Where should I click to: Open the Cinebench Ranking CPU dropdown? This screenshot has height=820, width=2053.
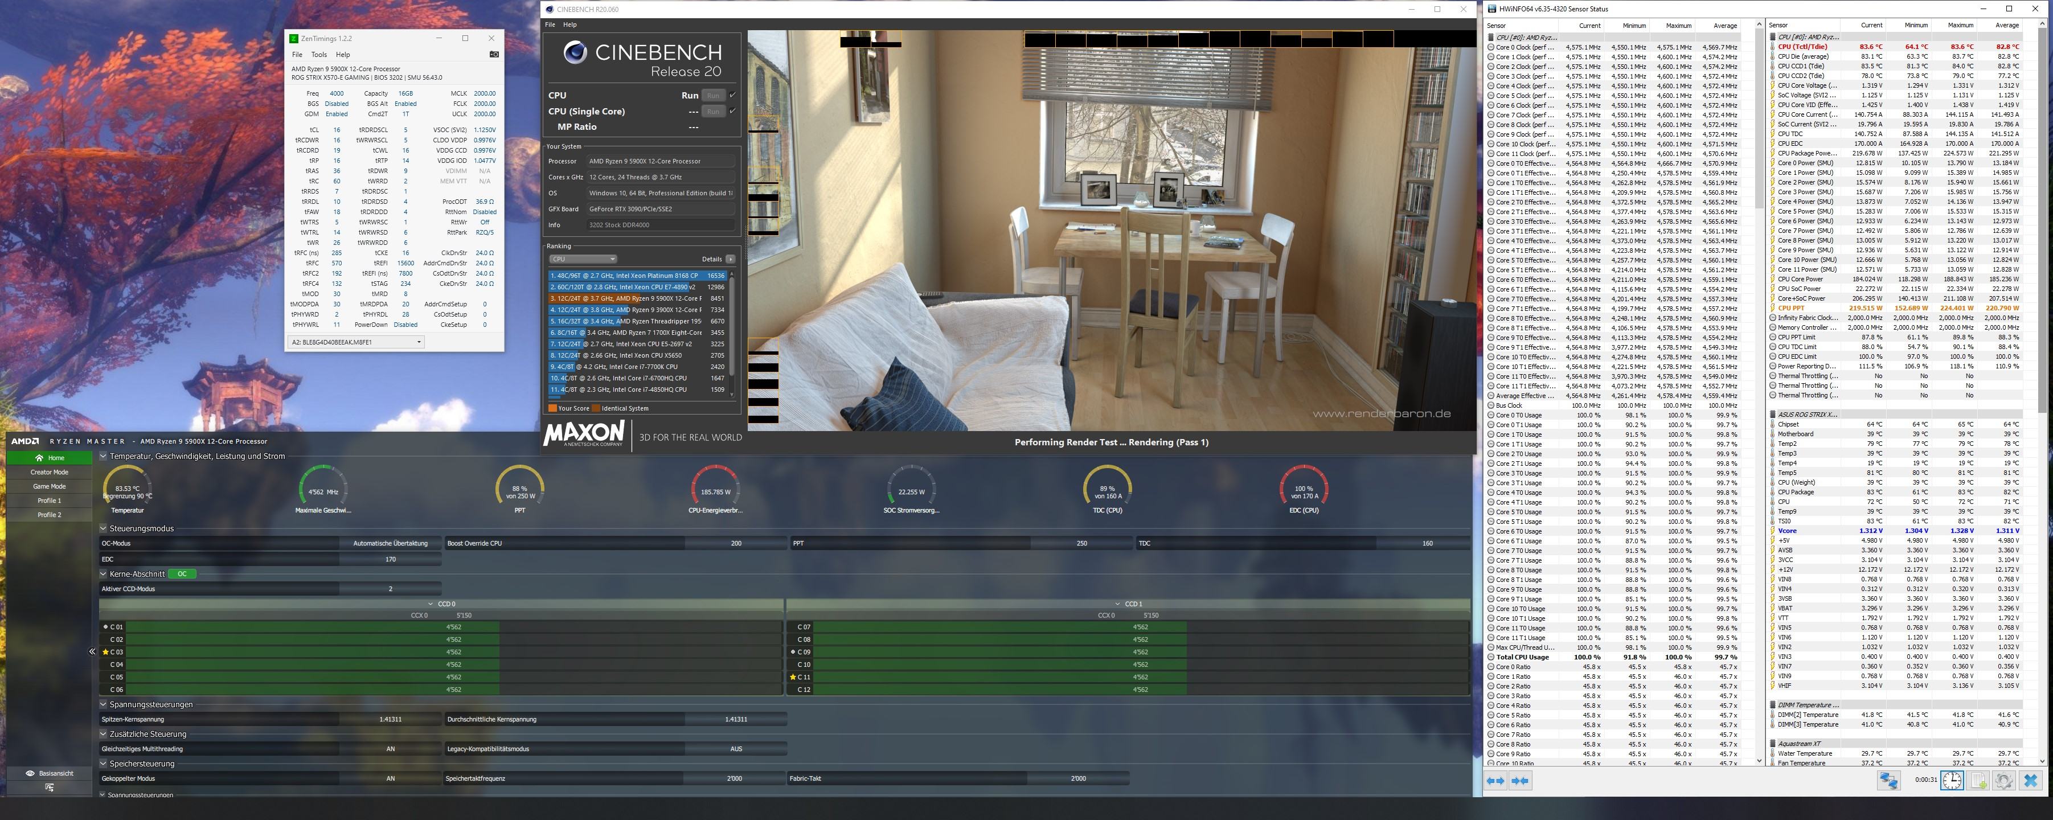[x=583, y=259]
